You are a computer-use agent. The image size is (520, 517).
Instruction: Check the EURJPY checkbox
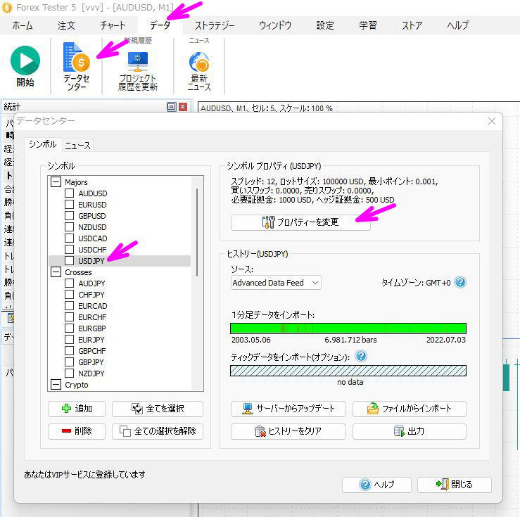pos(70,339)
